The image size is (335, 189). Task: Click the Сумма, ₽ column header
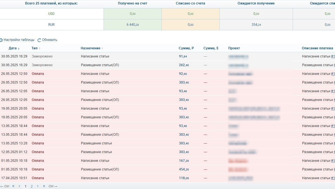(186, 48)
